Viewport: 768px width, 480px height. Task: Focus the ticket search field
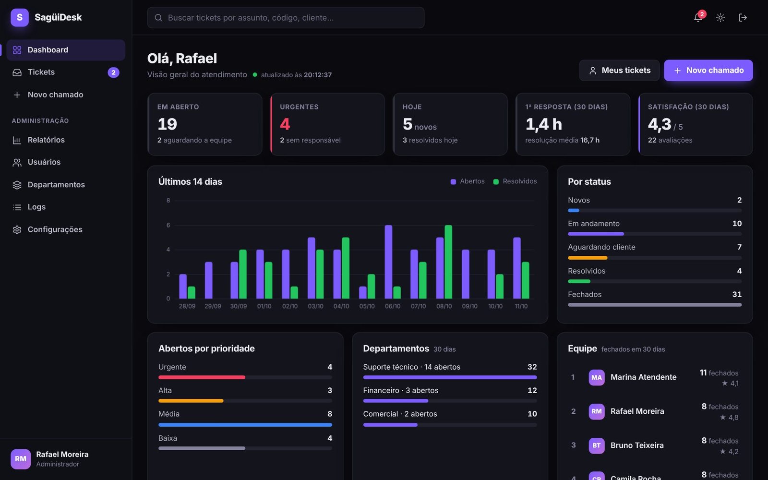point(286,18)
